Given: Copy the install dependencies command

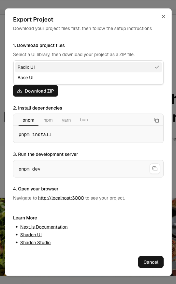Looking at the screenshot, I should click(x=156, y=120).
